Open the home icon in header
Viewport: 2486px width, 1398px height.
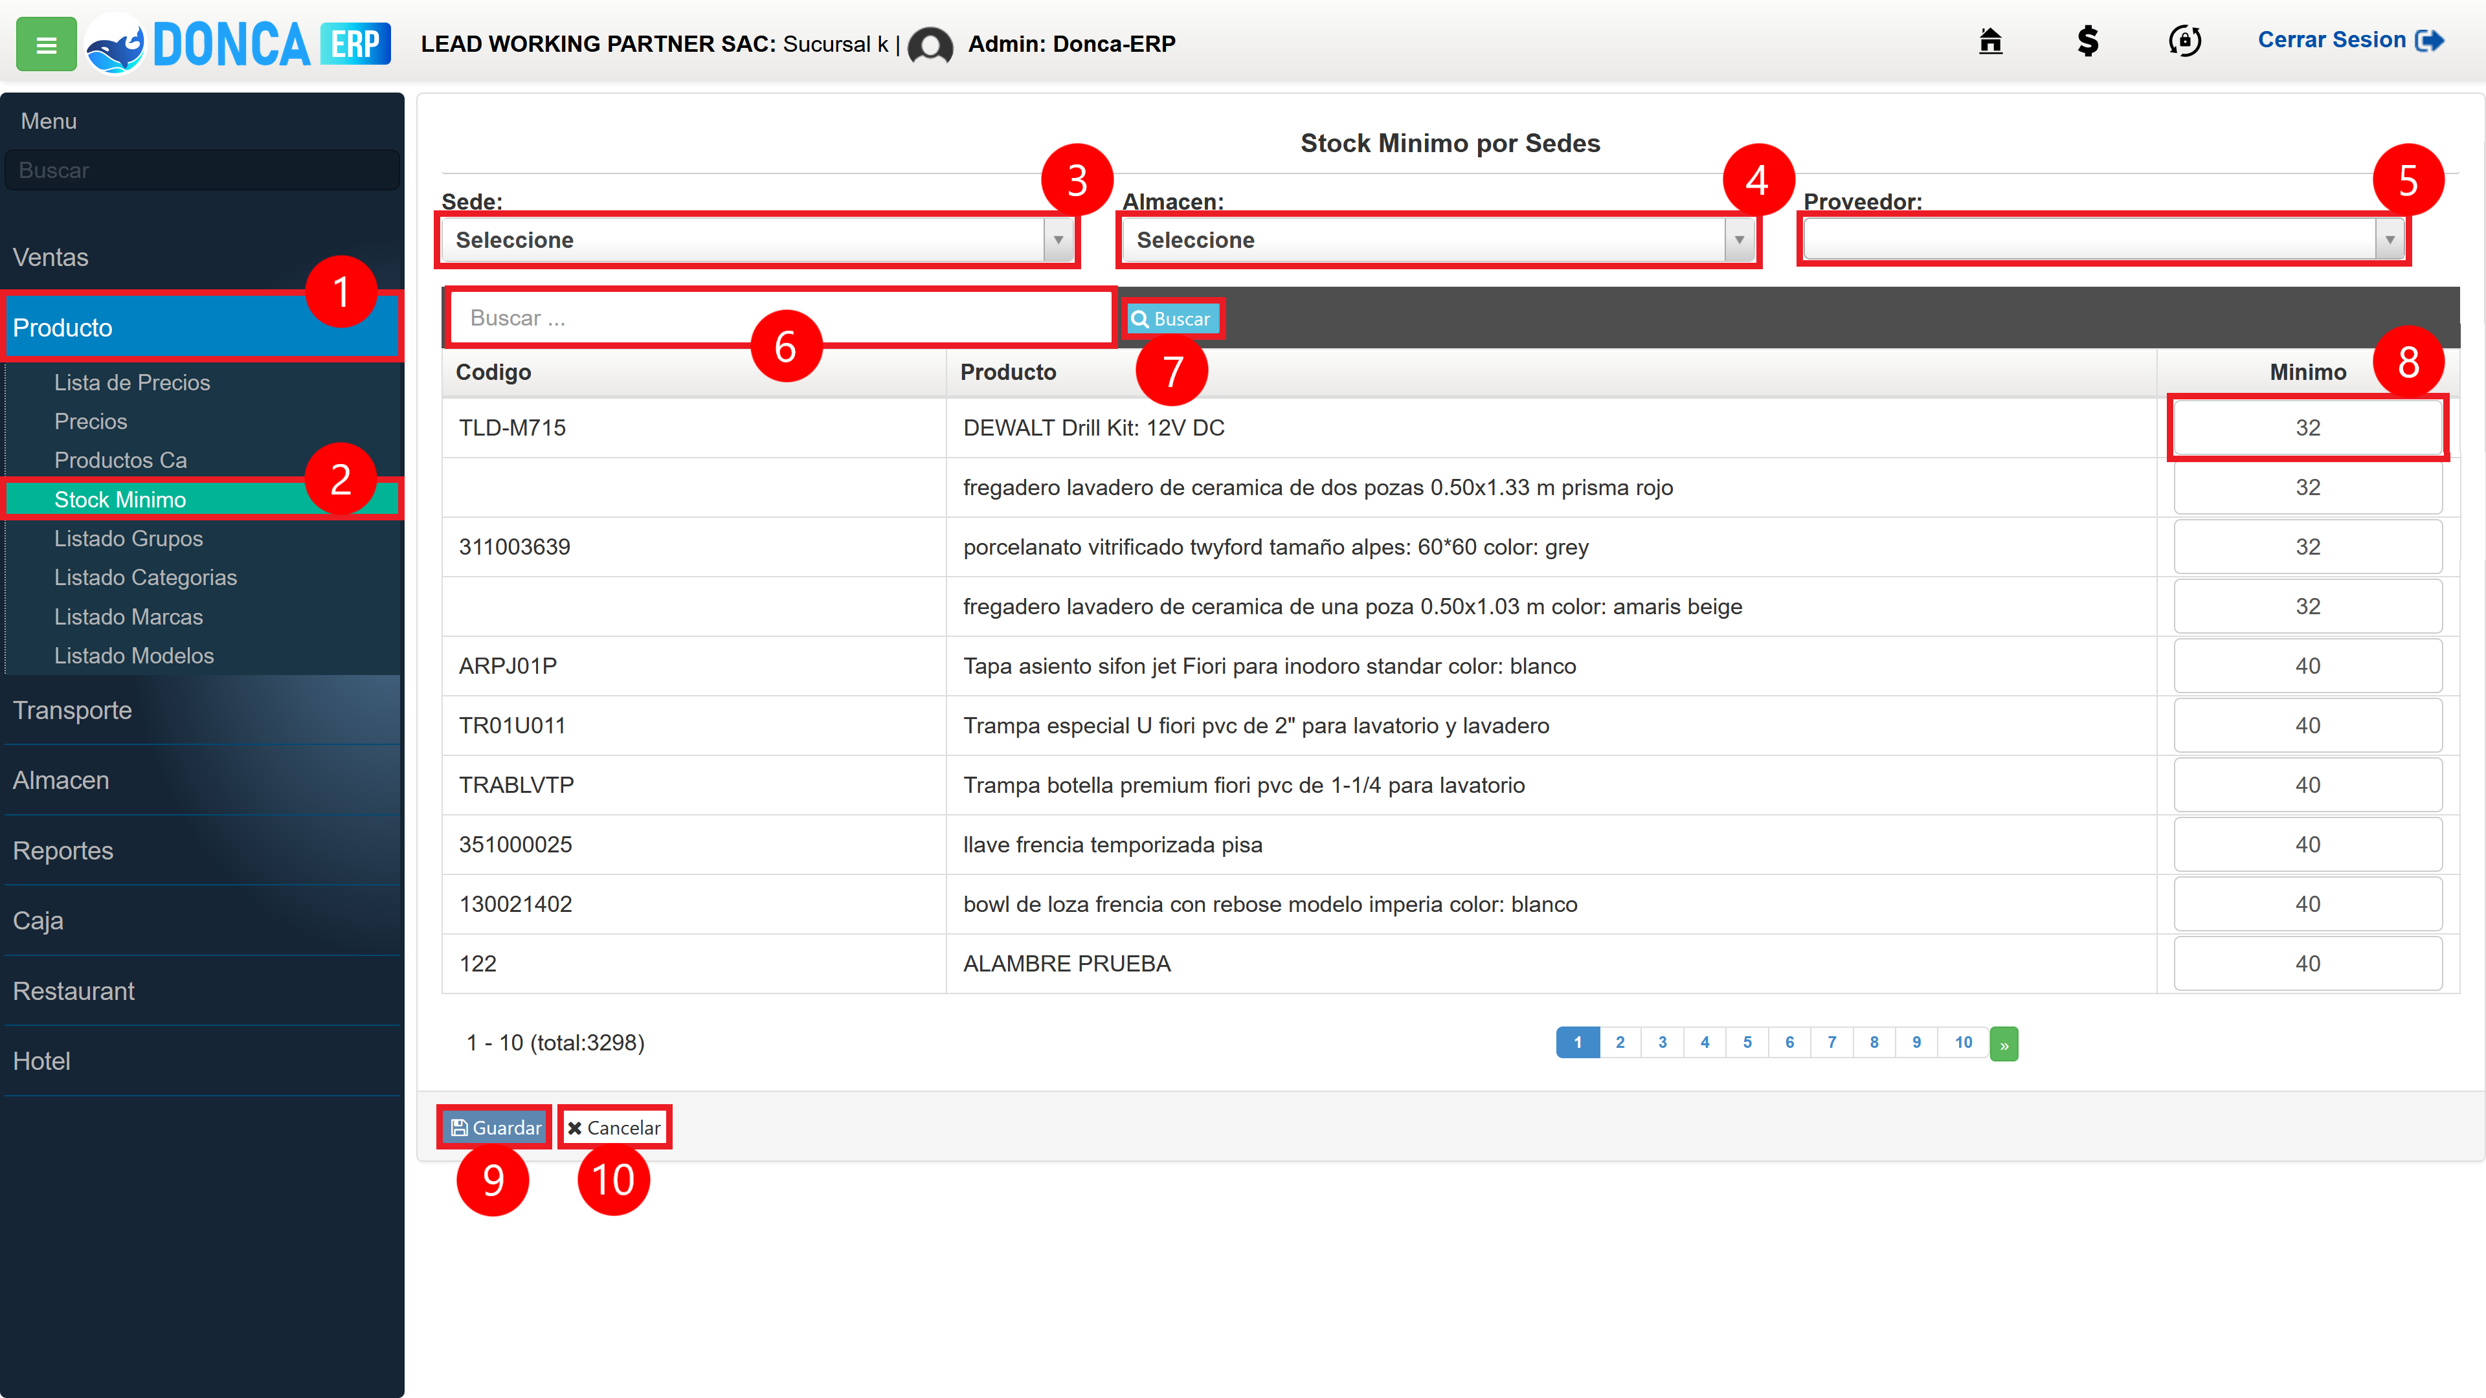click(1990, 41)
